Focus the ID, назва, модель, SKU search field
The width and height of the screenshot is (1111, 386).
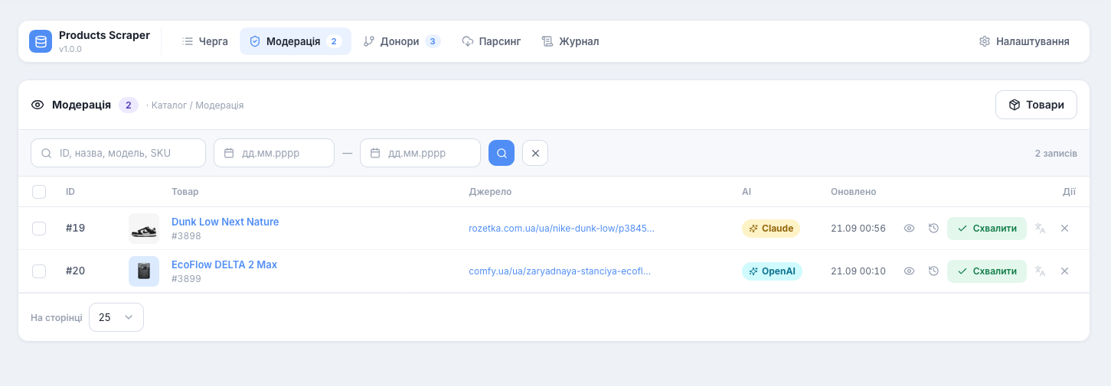(x=118, y=153)
